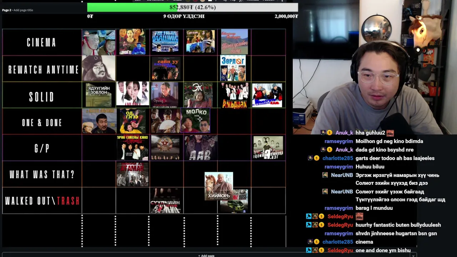Click the green donation goal progress bar

[x=192, y=7]
